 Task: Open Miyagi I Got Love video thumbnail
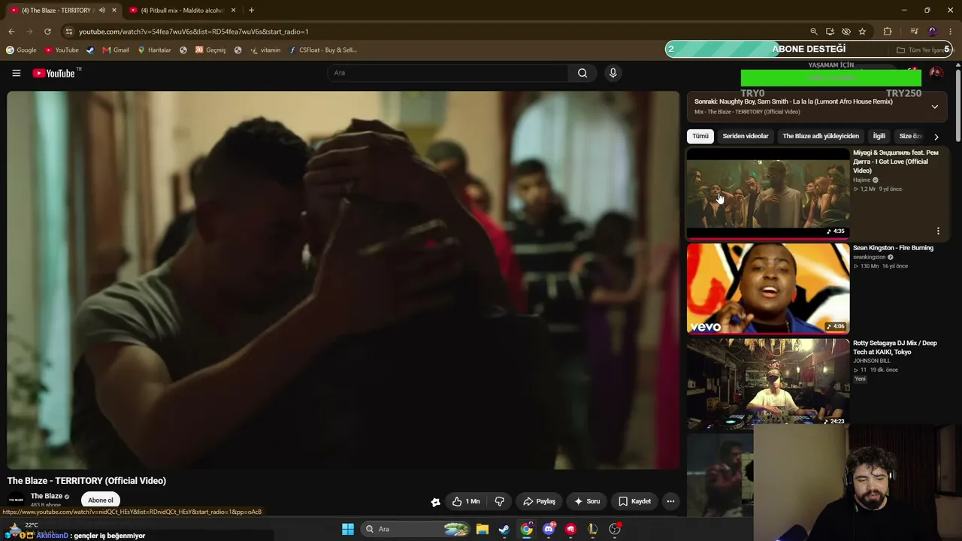768,193
